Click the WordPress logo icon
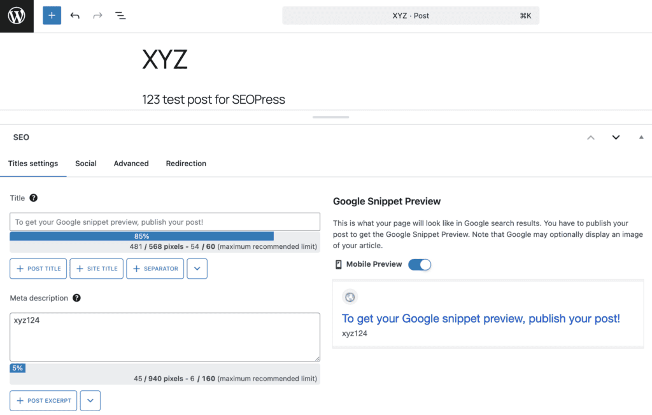This screenshot has height=415, width=652. pos(17,16)
